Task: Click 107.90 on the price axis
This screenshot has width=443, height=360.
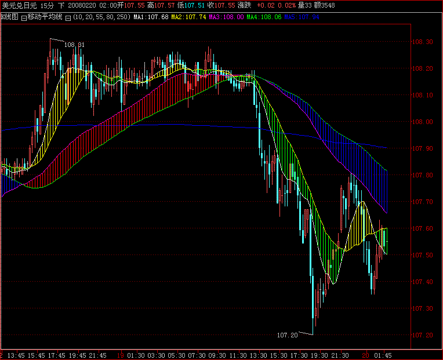Action: coord(422,148)
